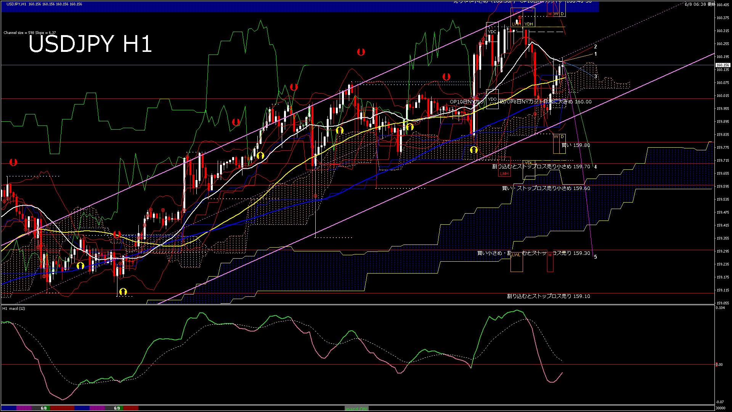
Task: Click the lowest yellow up-arrow signal marker
Action: click(x=123, y=292)
